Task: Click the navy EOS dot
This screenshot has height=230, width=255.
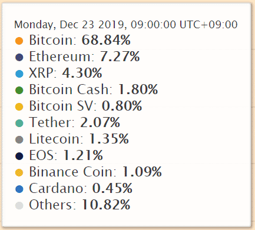Action: (19, 156)
